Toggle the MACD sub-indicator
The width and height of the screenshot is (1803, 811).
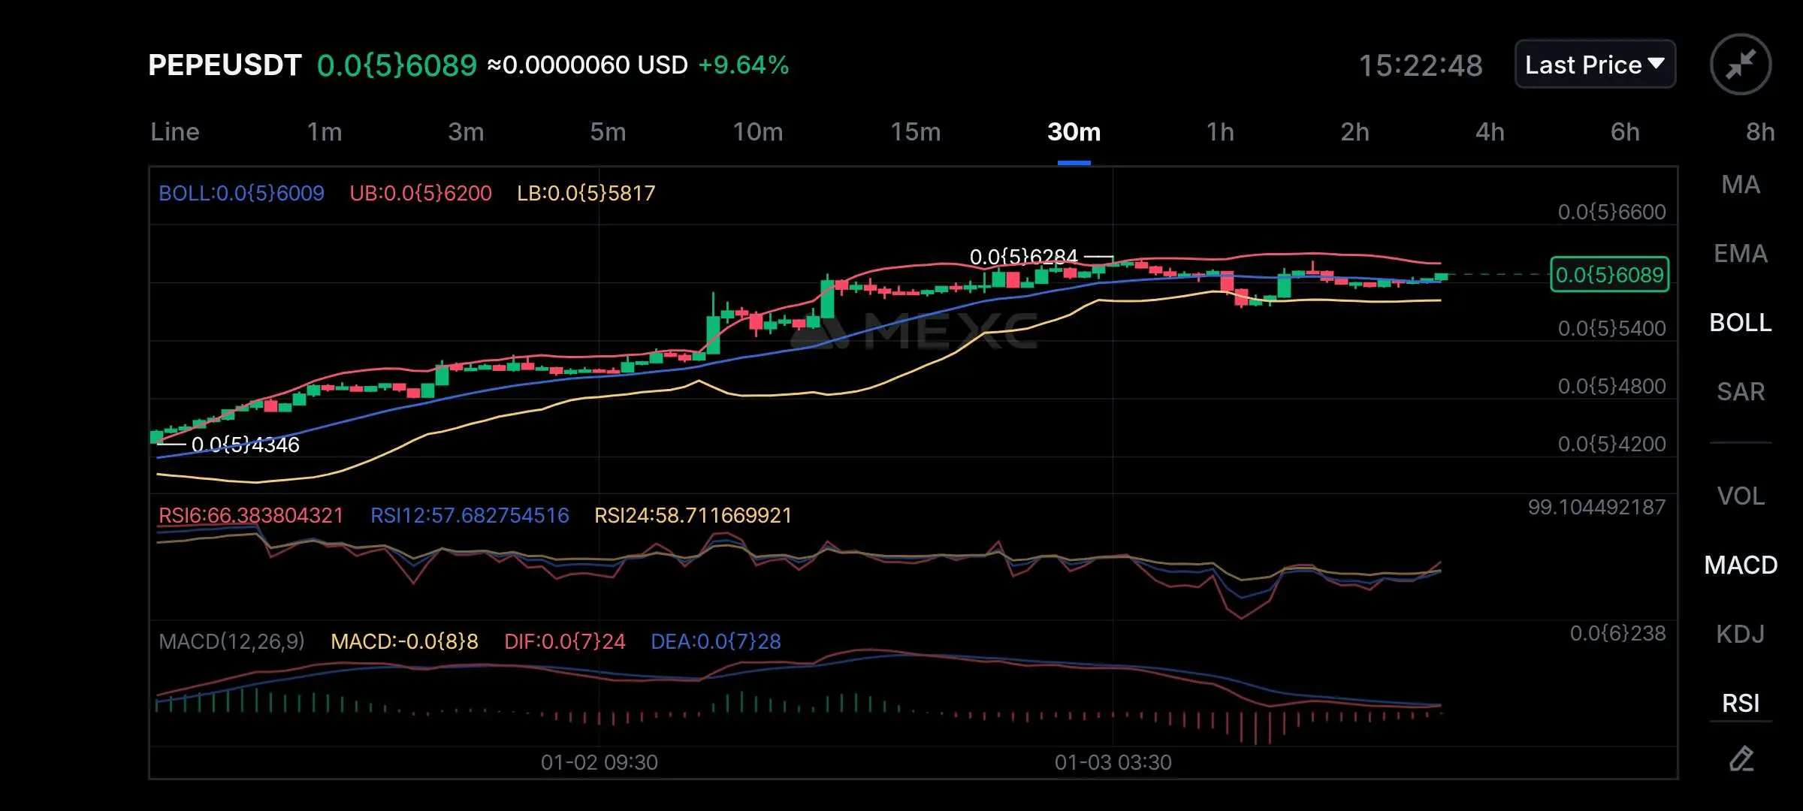1740,565
